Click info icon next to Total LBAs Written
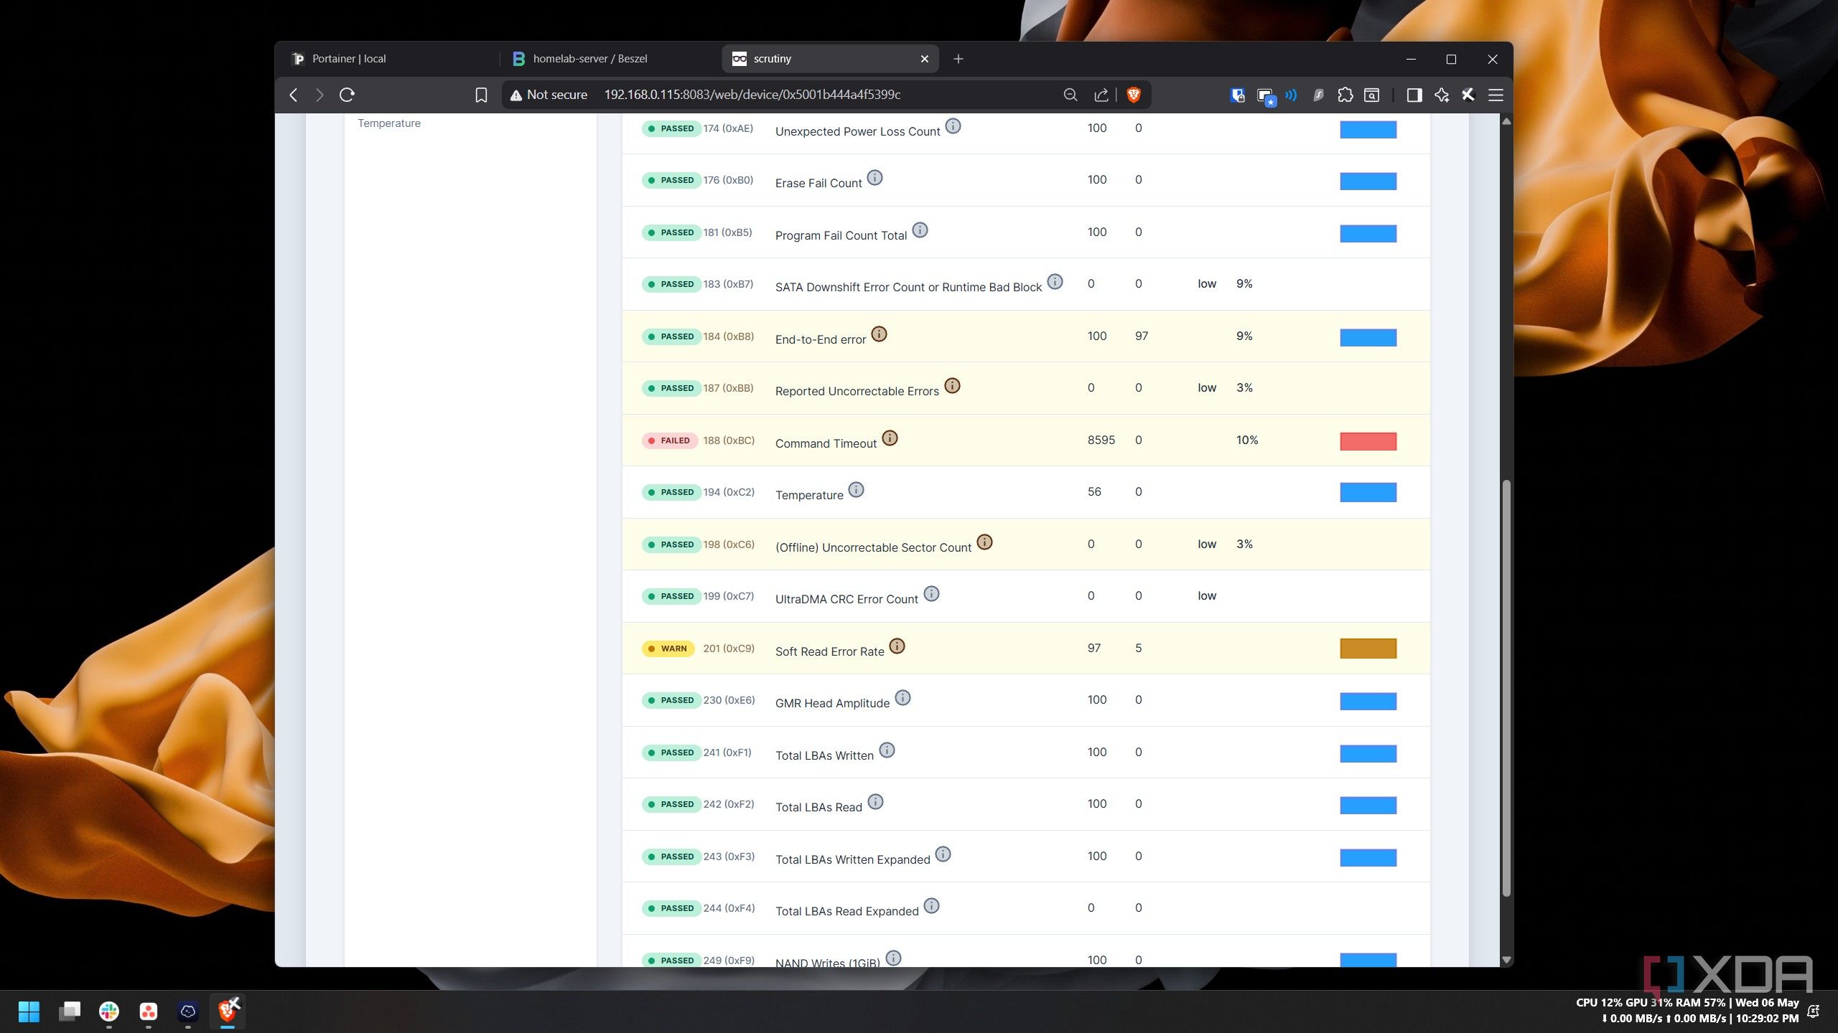Viewport: 1838px width, 1033px height. [x=887, y=750]
